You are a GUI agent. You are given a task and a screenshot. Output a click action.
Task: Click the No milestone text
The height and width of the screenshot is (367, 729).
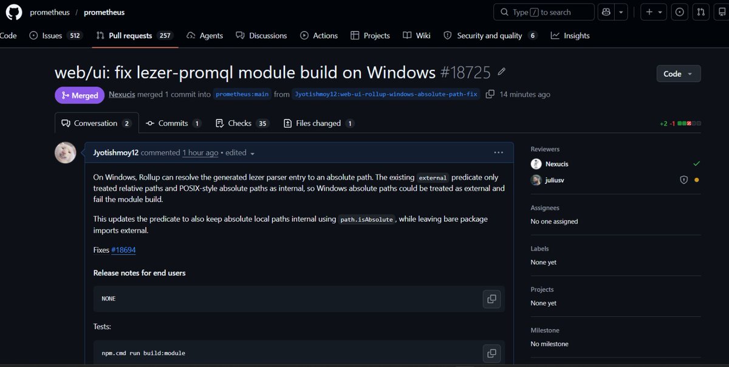[549, 344]
